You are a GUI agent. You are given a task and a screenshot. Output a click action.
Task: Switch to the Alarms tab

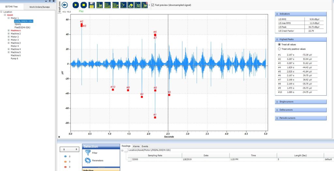[x=136, y=146]
